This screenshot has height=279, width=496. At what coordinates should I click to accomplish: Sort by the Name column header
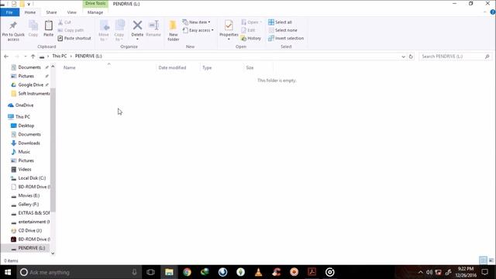70,67
